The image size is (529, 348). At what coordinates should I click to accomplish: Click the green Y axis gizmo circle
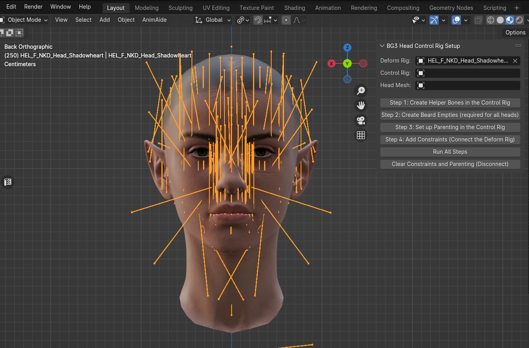pyautogui.click(x=347, y=63)
